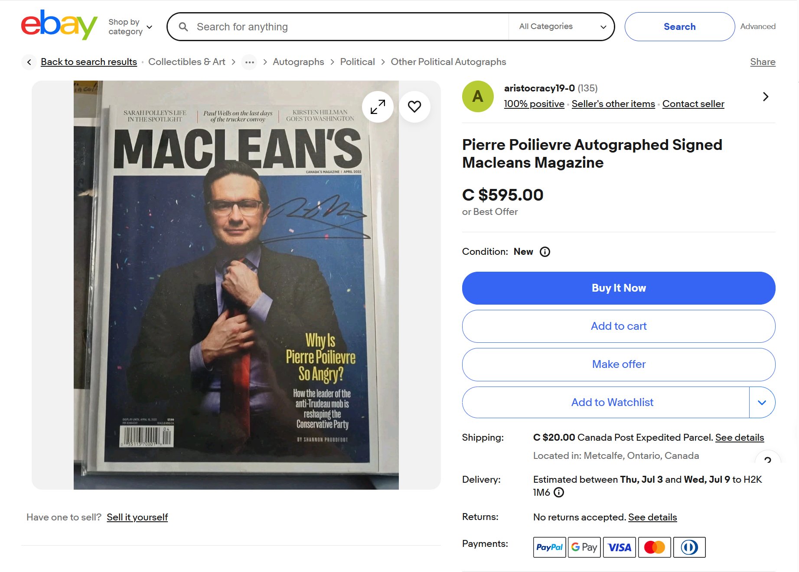The width and height of the screenshot is (799, 572).
Task: Click the back arrow beside search results
Action: click(29, 62)
